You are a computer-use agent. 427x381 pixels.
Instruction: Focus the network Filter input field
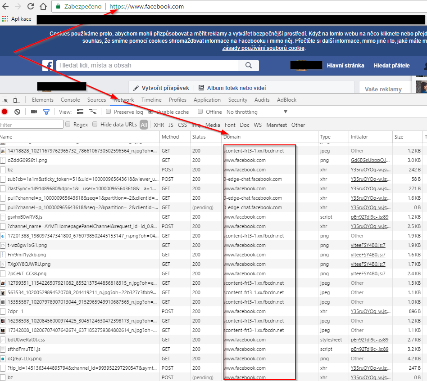click(32, 125)
